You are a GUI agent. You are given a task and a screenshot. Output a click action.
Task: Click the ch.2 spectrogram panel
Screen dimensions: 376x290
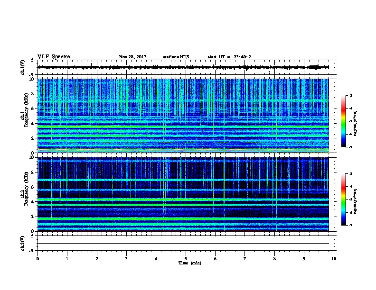point(183,194)
